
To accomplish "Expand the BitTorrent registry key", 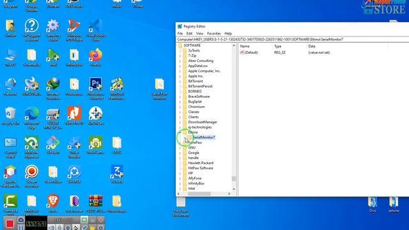I will 180,81.
